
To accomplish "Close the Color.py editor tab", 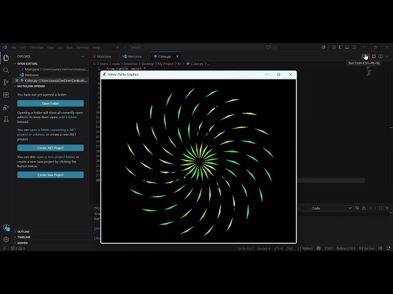I will (x=177, y=56).
